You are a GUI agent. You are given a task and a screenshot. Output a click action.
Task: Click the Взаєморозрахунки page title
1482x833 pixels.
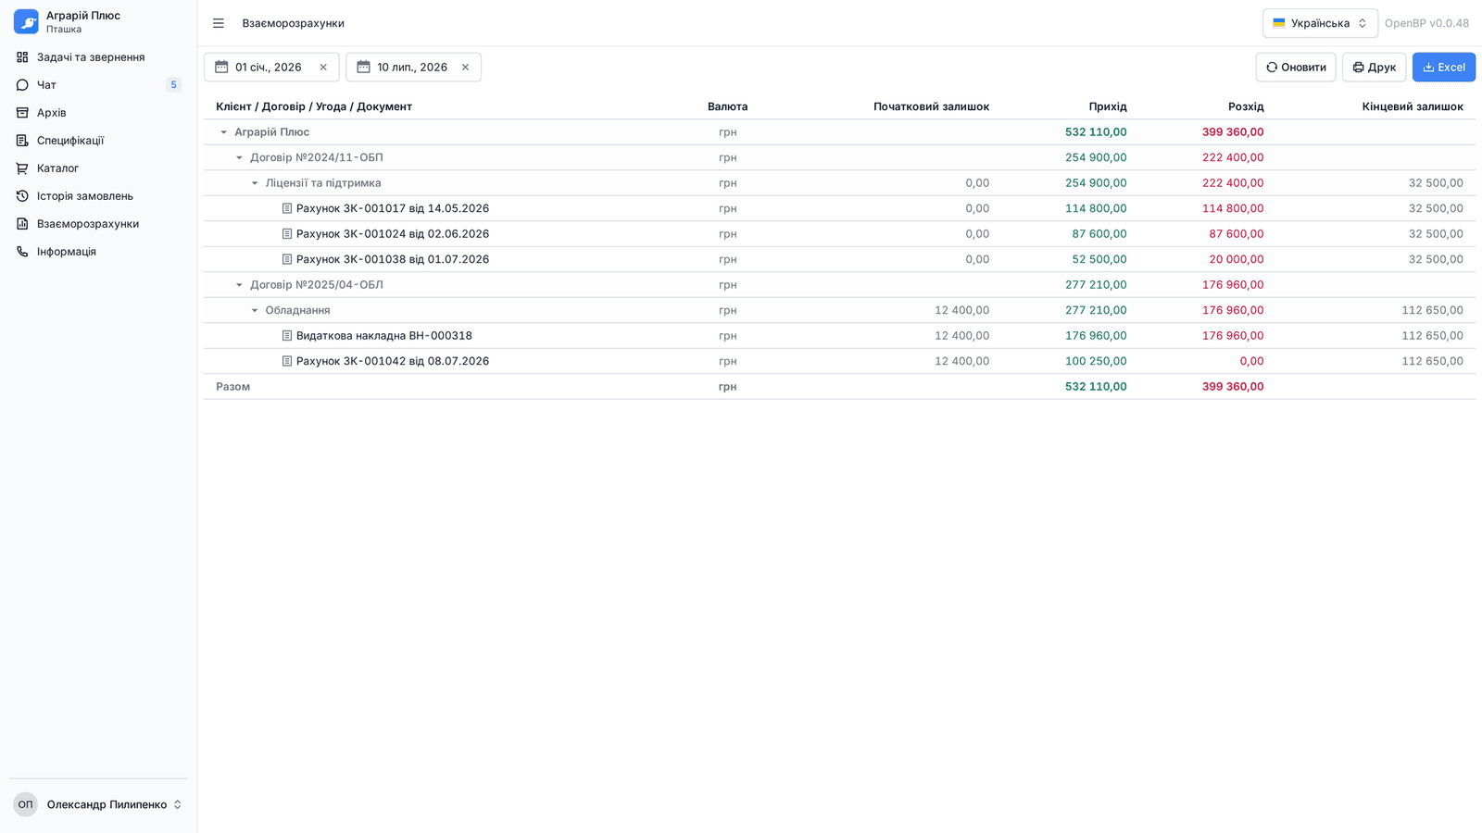tap(293, 23)
